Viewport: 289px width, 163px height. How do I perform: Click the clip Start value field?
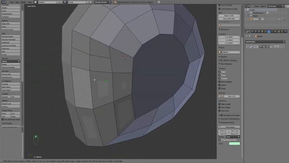[229, 16]
